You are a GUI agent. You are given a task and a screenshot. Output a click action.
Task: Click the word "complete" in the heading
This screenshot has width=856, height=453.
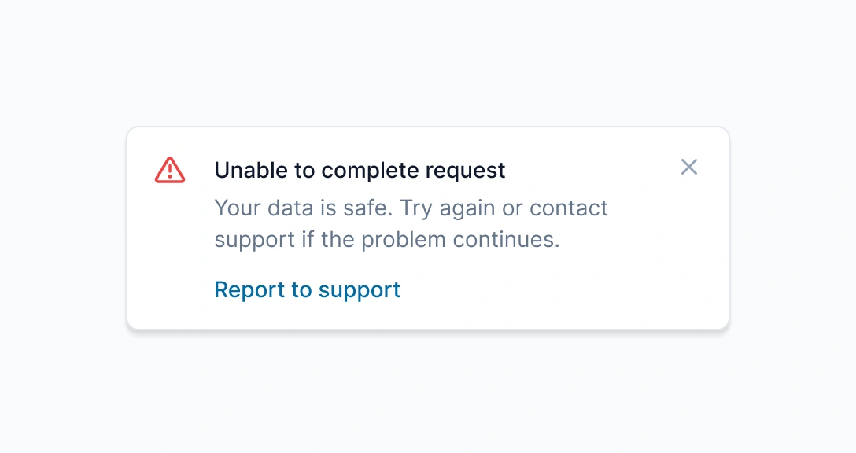point(370,171)
